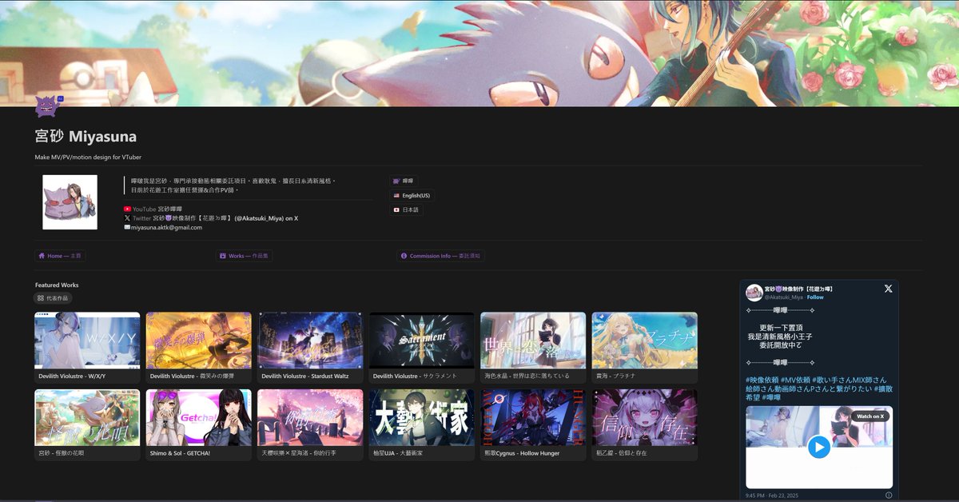The width and height of the screenshot is (959, 502).
Task: Click caption Deviilith Violustre - W/X/Y
Action: [x=72, y=376]
